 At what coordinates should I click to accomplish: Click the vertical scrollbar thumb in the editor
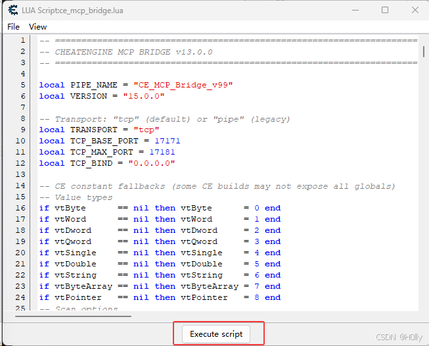pos(424,51)
